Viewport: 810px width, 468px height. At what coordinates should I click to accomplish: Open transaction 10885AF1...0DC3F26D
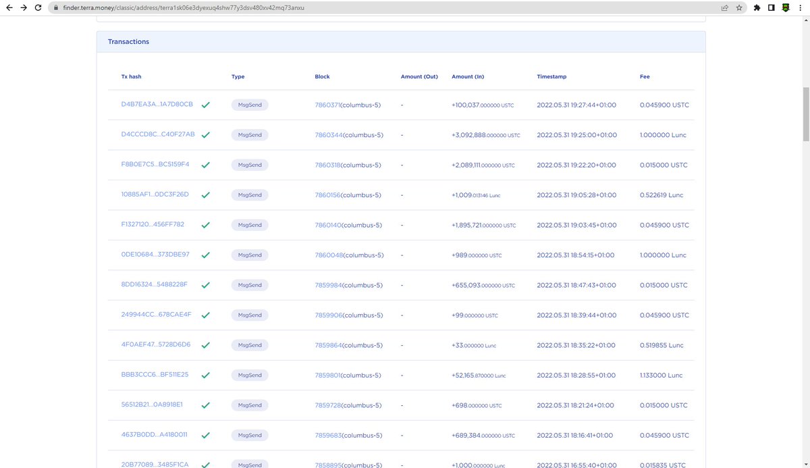click(155, 194)
